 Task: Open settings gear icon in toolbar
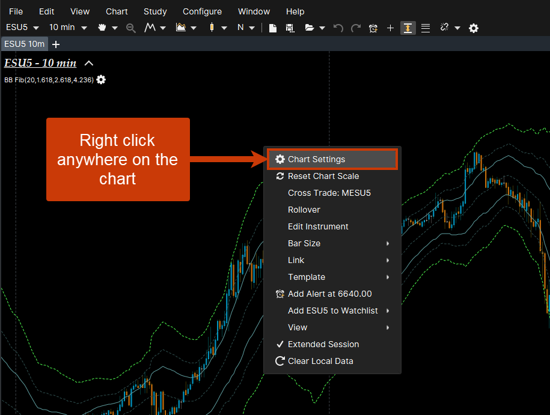pos(474,28)
